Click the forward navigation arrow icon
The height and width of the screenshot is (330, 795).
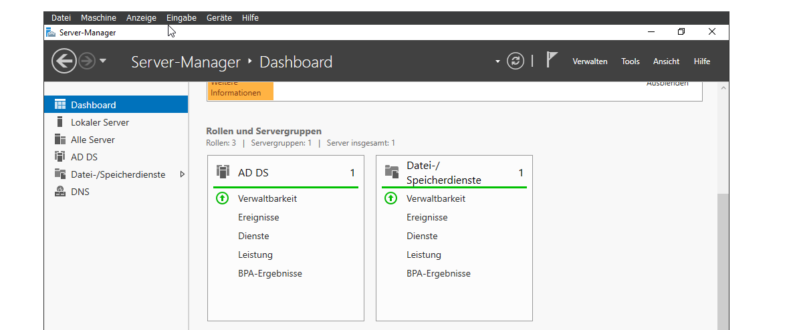point(87,61)
